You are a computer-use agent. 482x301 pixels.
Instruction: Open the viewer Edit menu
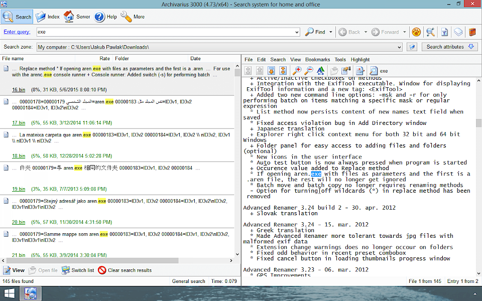click(x=261, y=60)
